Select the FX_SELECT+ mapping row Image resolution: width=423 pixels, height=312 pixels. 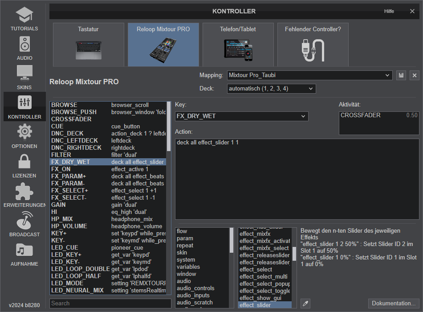(x=108, y=190)
